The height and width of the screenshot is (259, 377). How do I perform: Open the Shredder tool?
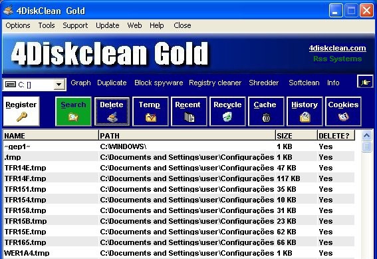(264, 83)
